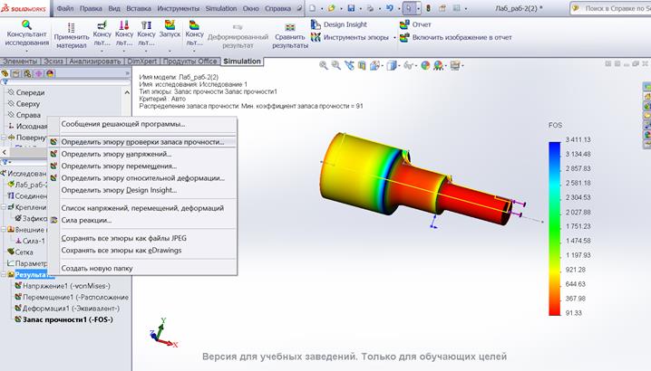
Task: Open the Save icon dropdown arrow
Action: pyautogui.click(x=360, y=8)
